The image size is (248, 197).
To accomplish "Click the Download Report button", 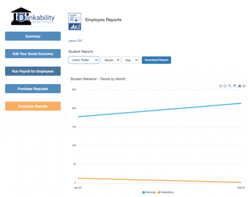I will coord(156,60).
